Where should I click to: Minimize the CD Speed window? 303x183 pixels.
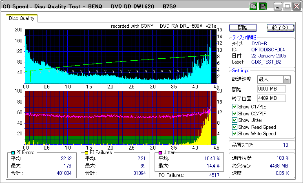(278, 7)
